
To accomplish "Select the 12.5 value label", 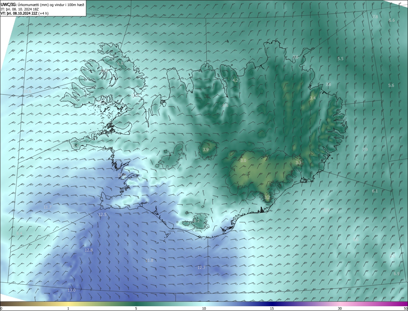I will 102,215.
